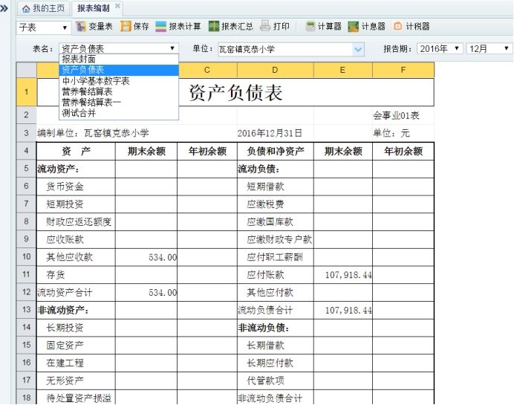The image size is (514, 405).
Task: Click the 应收账款 cell
Action: click(x=76, y=240)
